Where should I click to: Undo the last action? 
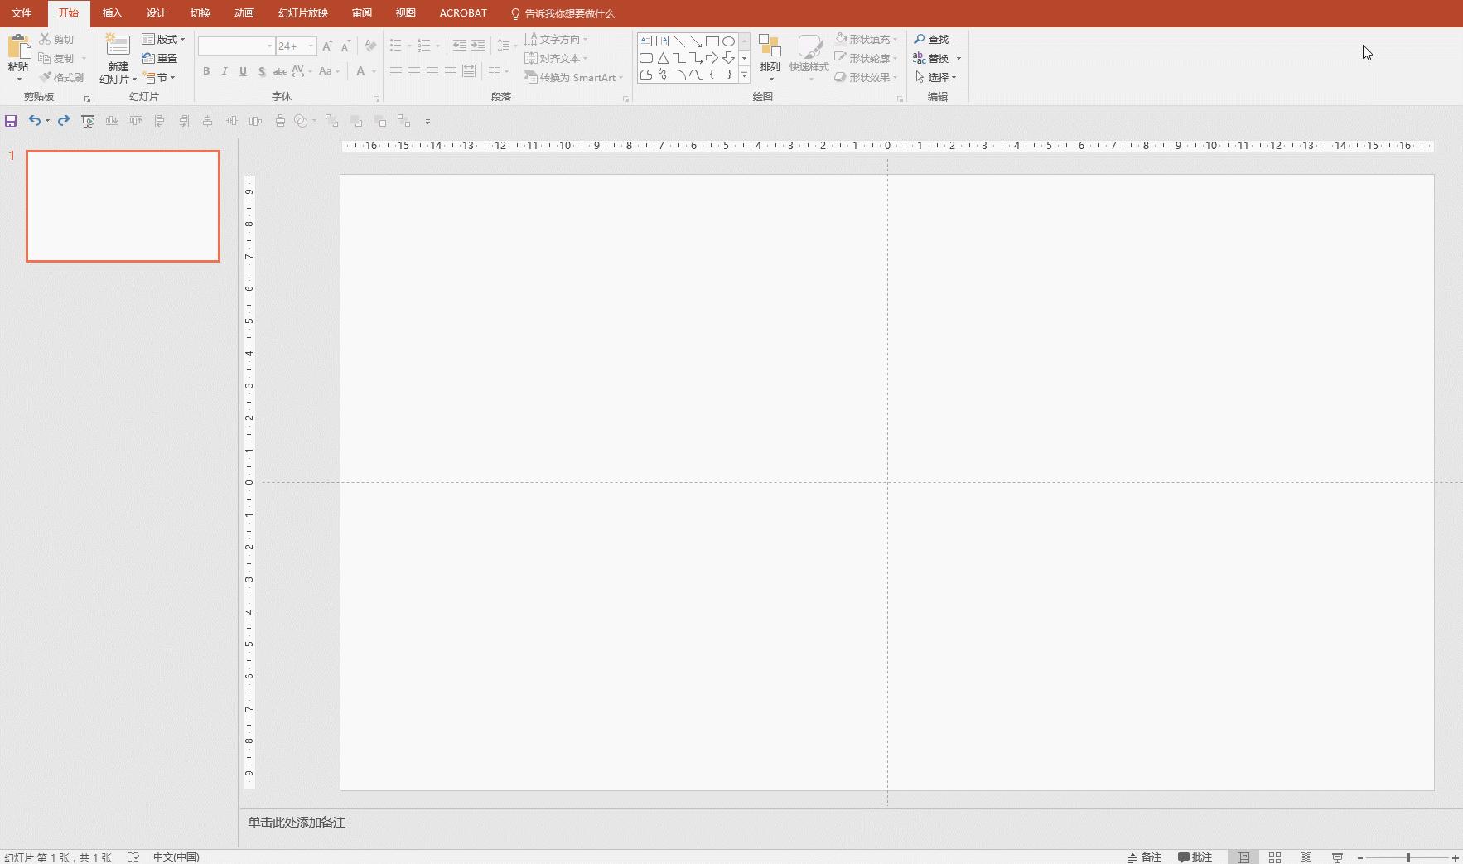pyautogui.click(x=34, y=121)
